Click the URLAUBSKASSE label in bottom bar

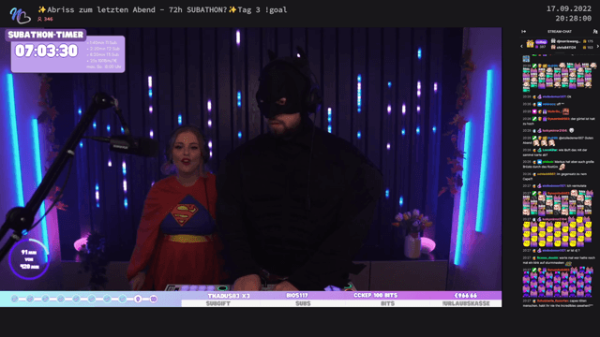click(x=466, y=303)
